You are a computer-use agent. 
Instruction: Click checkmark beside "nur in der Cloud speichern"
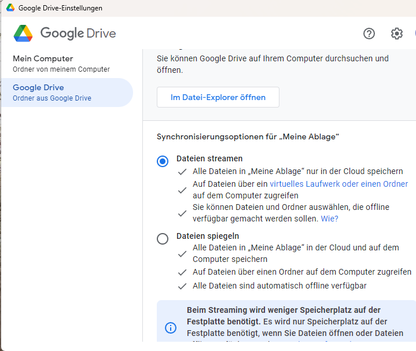coord(182,172)
